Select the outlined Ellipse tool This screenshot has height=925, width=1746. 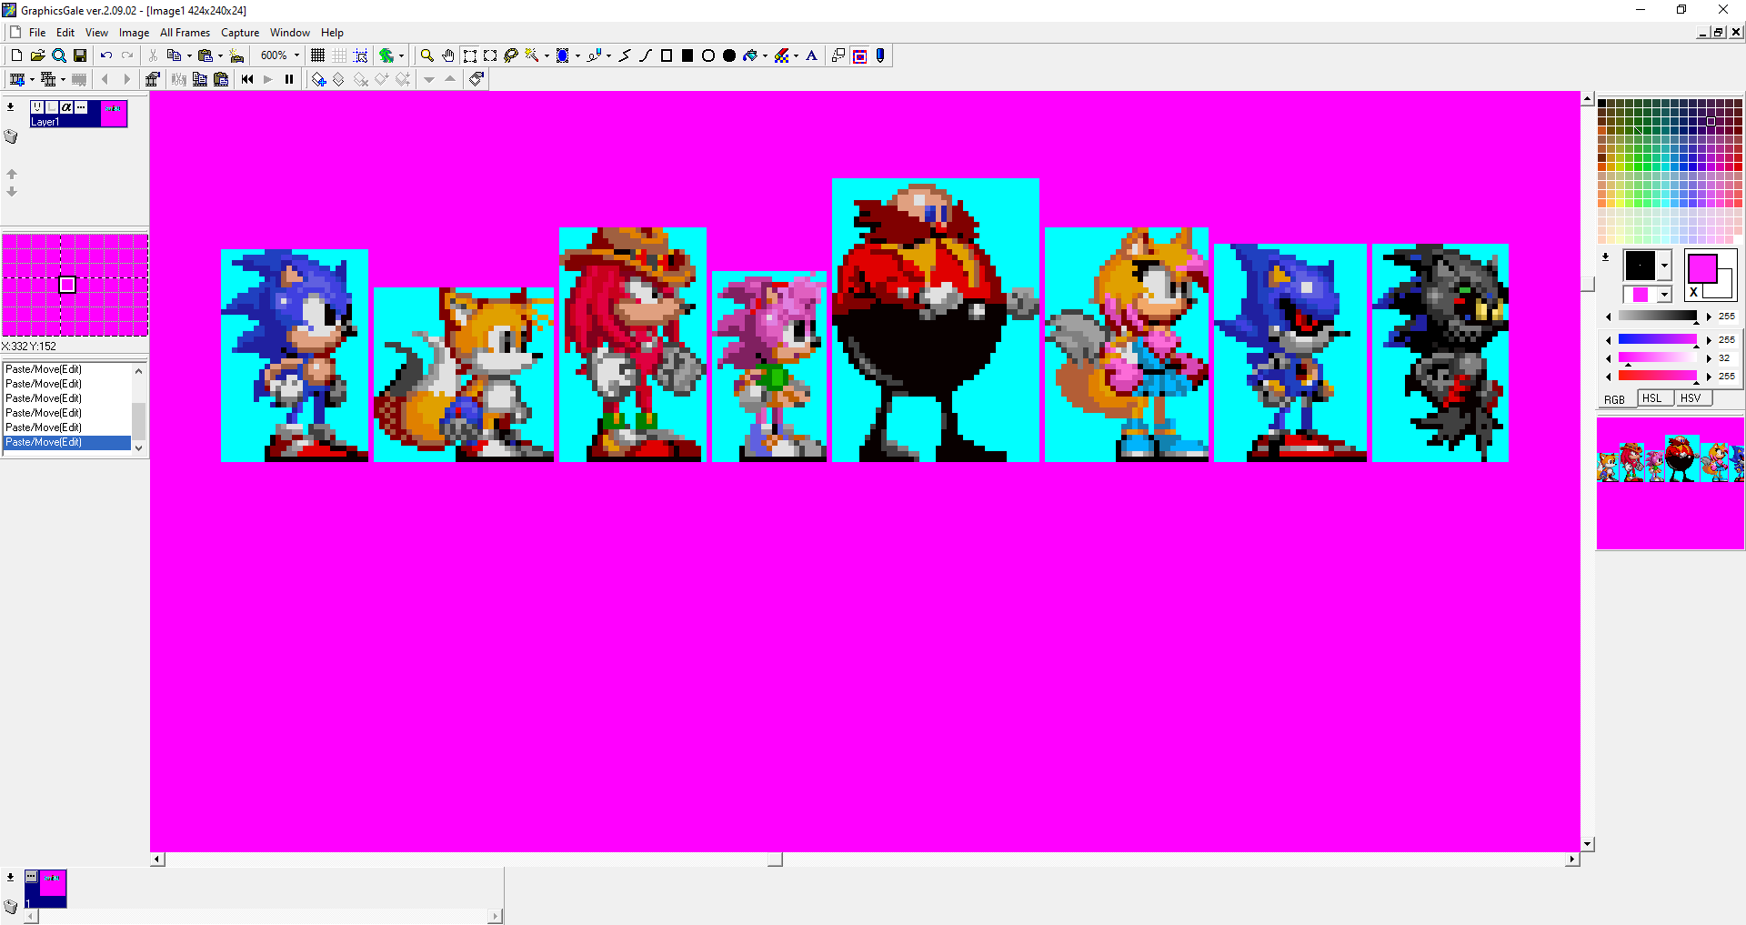point(708,55)
